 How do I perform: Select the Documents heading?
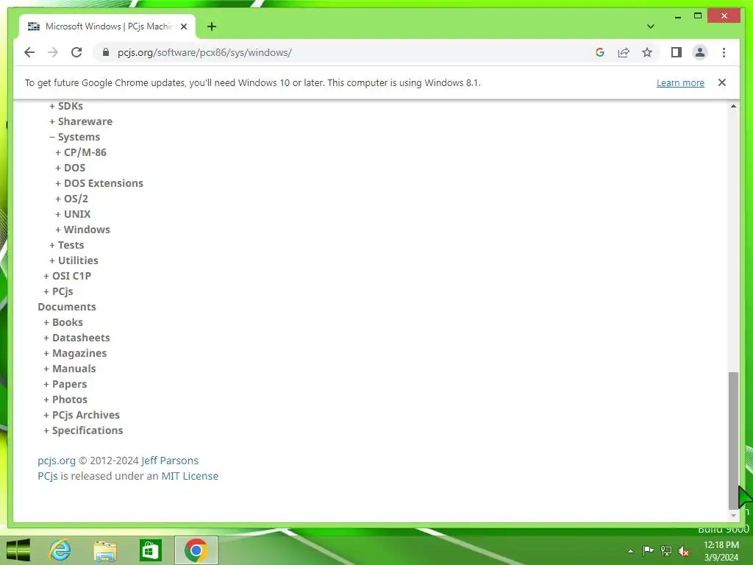67,307
